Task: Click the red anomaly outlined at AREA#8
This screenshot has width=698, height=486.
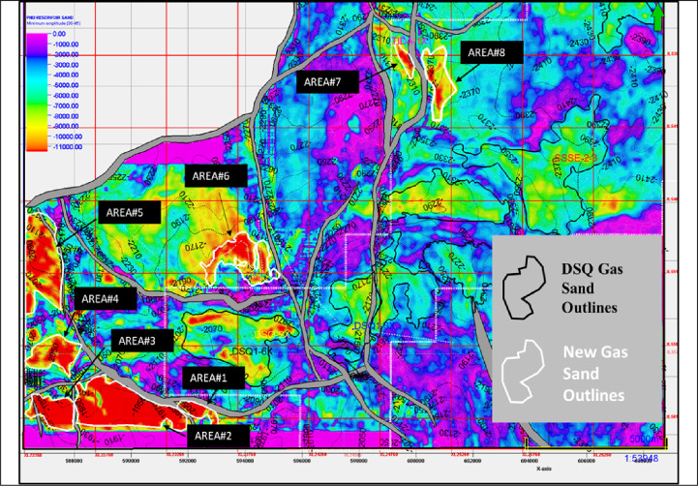Action: 440,83
